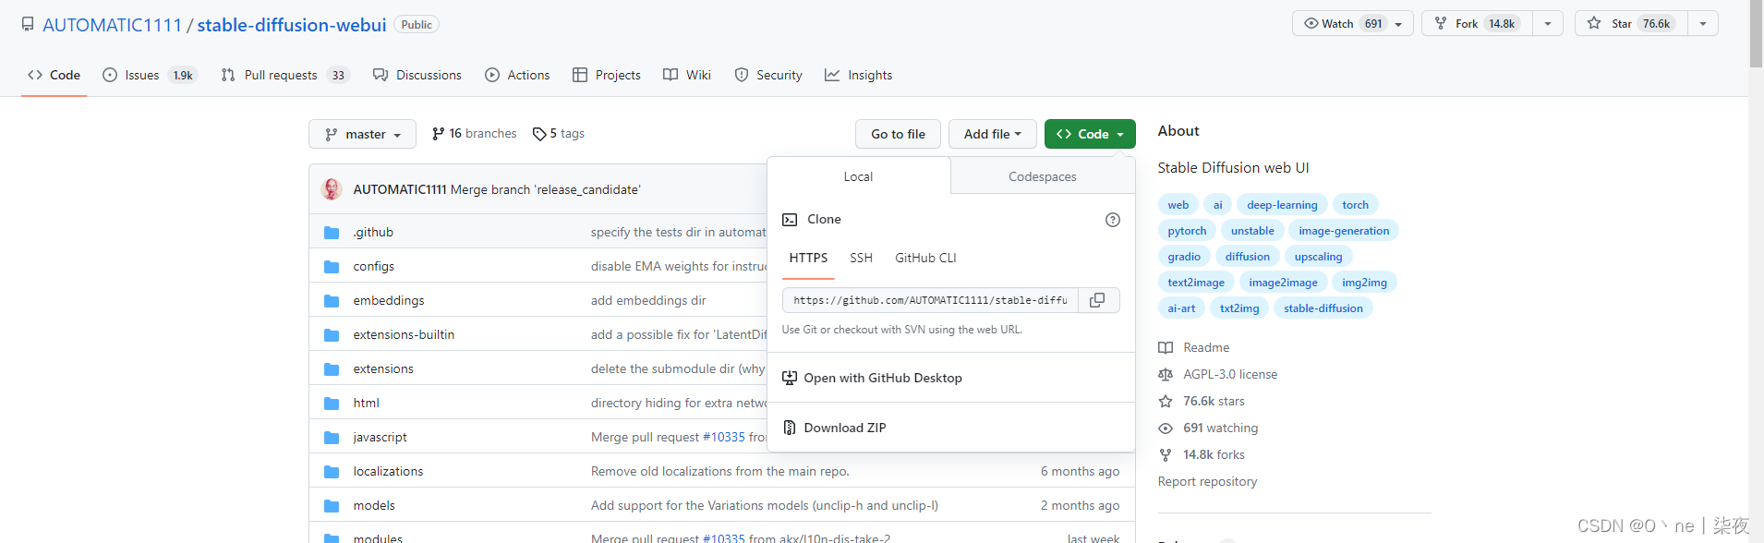
Task: Select the GitHub CLI clone option
Action: 925,259
